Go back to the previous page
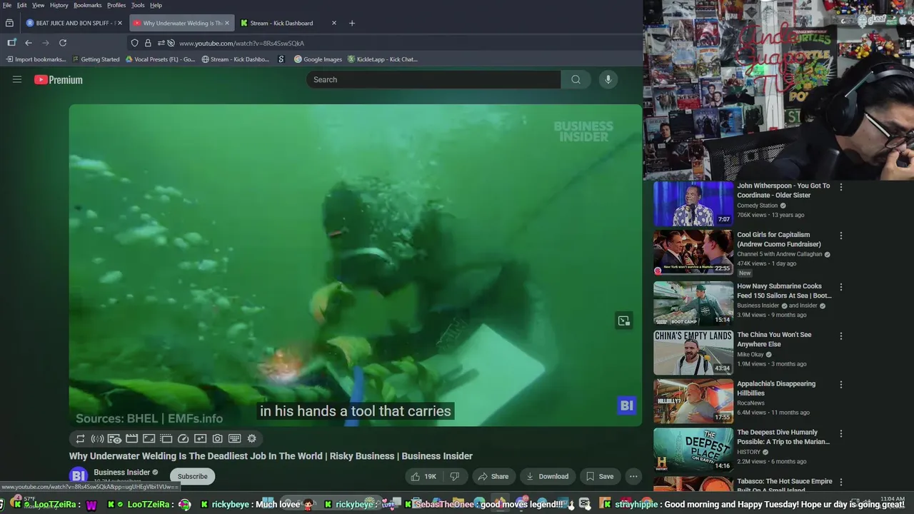Viewport: 914px width, 514px height. point(29,43)
